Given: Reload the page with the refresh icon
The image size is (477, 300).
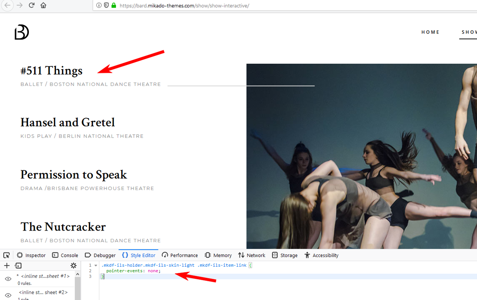Looking at the screenshot, I should click(32, 5).
